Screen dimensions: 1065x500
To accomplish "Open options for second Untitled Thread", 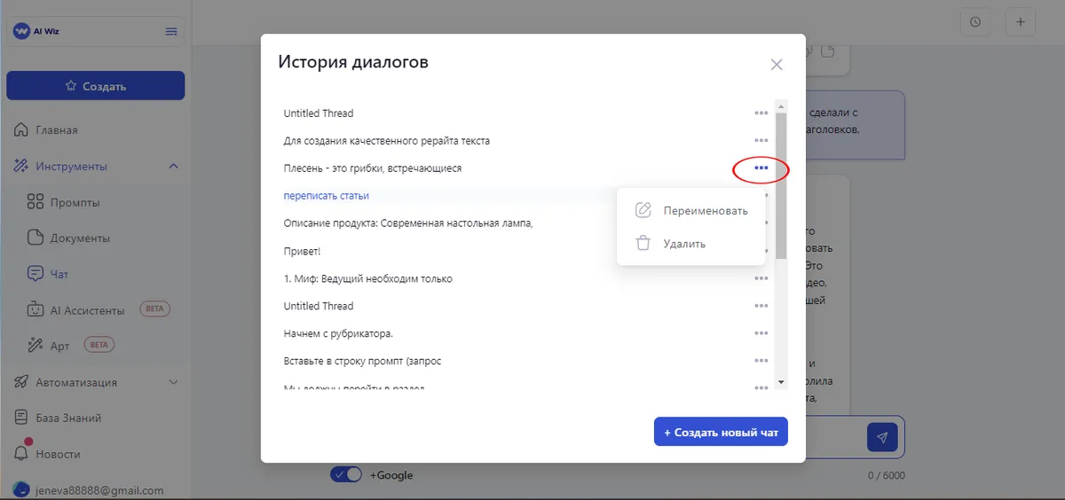I will point(761,306).
